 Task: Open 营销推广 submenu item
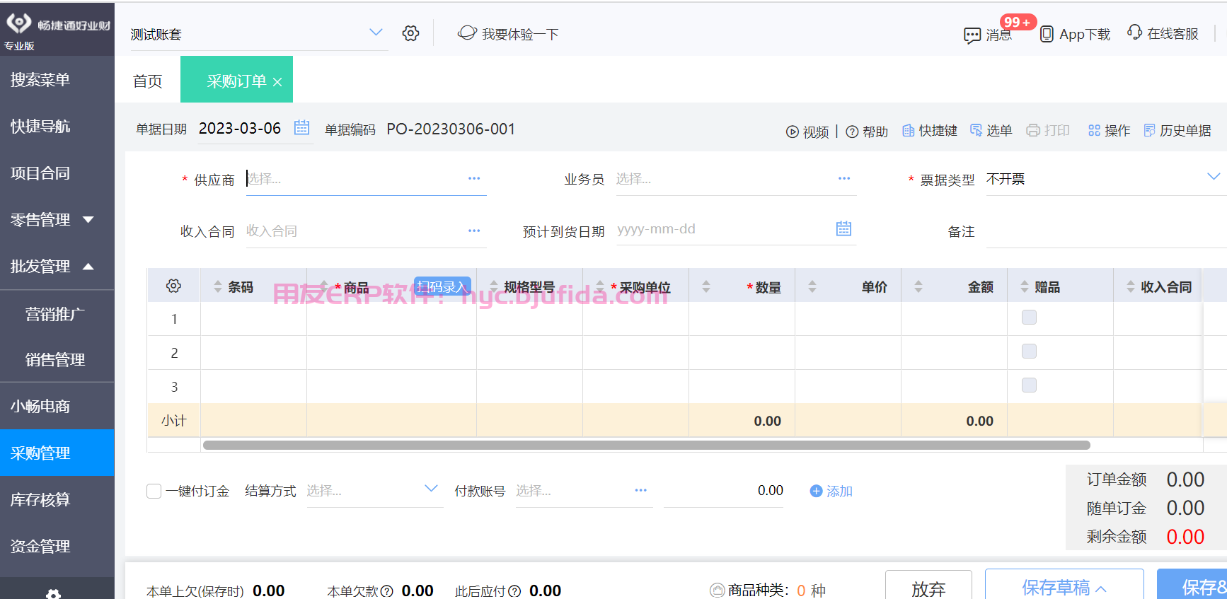click(x=57, y=314)
